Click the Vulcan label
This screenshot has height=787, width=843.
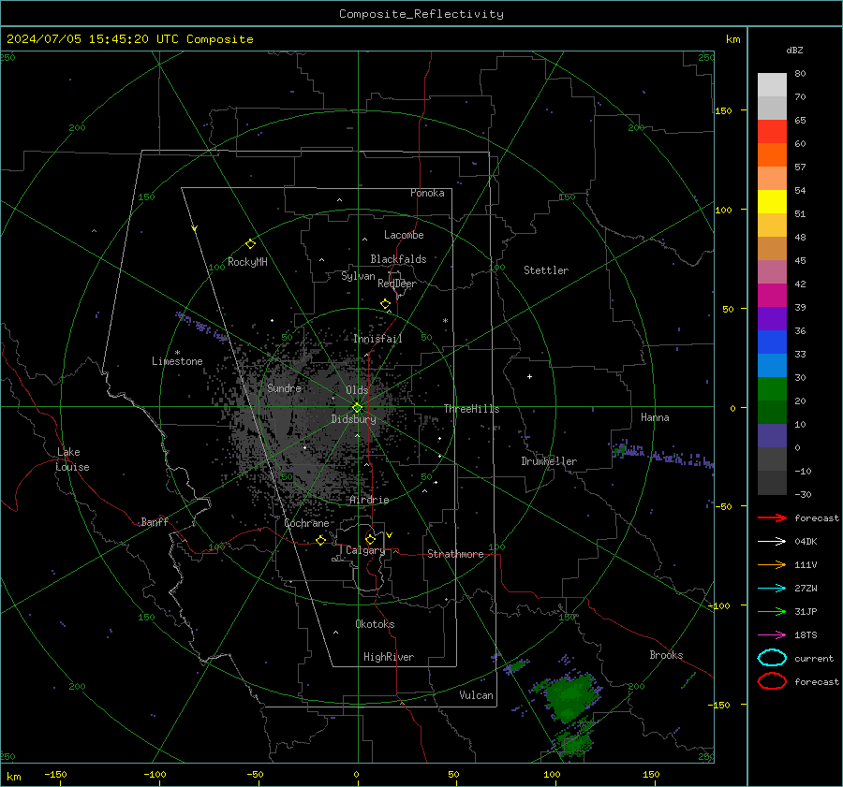click(x=476, y=695)
